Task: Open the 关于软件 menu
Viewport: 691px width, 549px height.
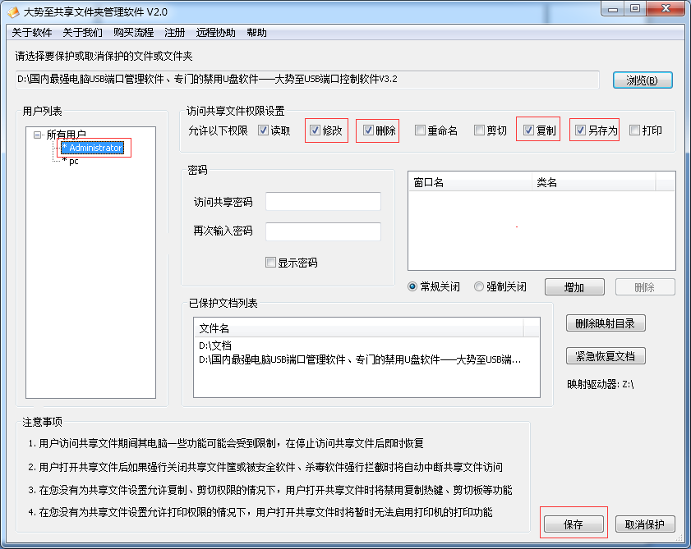Action: pos(32,33)
